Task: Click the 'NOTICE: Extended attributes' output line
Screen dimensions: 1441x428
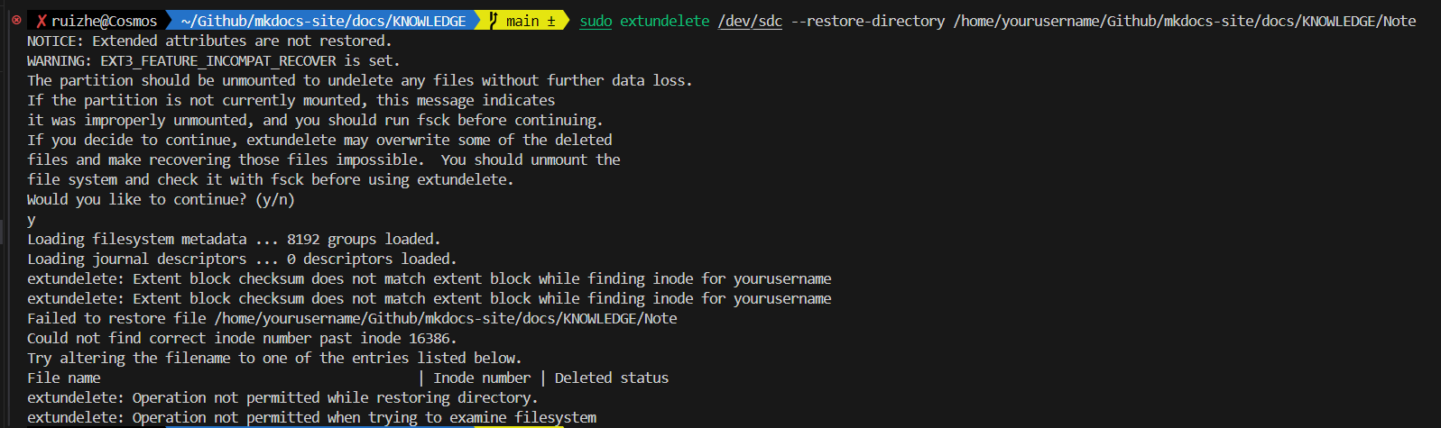Action: click(209, 41)
